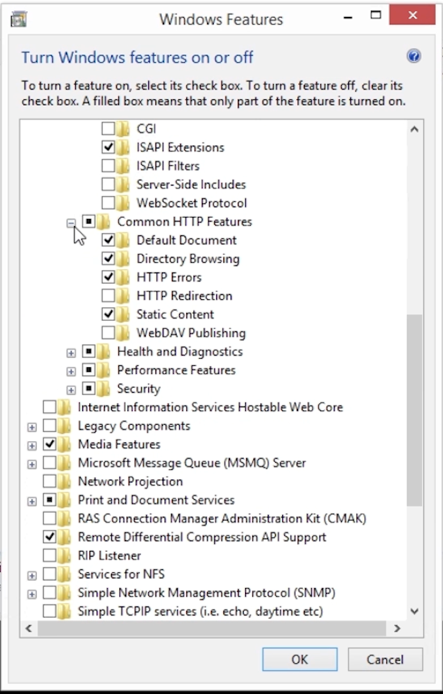Click the folder icon next to Security
Image resolution: width=443 pixels, height=694 pixels.
(x=103, y=389)
